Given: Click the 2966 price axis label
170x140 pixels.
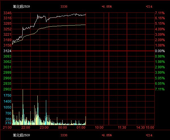Looking at the screenshot, I should (x=7, y=78).
